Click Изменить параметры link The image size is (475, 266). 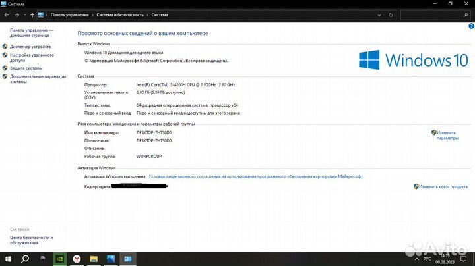coord(447,135)
